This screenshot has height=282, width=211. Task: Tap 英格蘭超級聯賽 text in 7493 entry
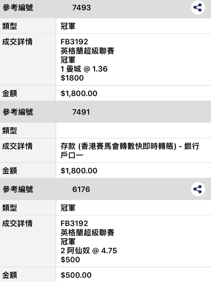pyautogui.click(x=87, y=51)
